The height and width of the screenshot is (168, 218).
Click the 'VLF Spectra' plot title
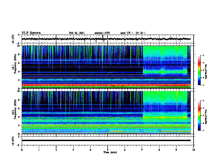31,33
